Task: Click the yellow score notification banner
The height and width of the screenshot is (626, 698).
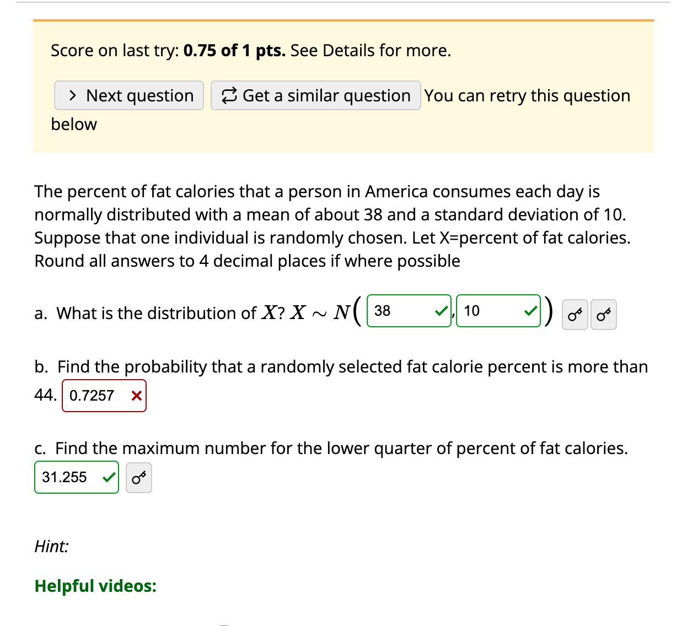Action: pos(343,85)
